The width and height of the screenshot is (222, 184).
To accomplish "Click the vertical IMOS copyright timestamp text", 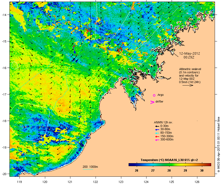I will (218, 144).
